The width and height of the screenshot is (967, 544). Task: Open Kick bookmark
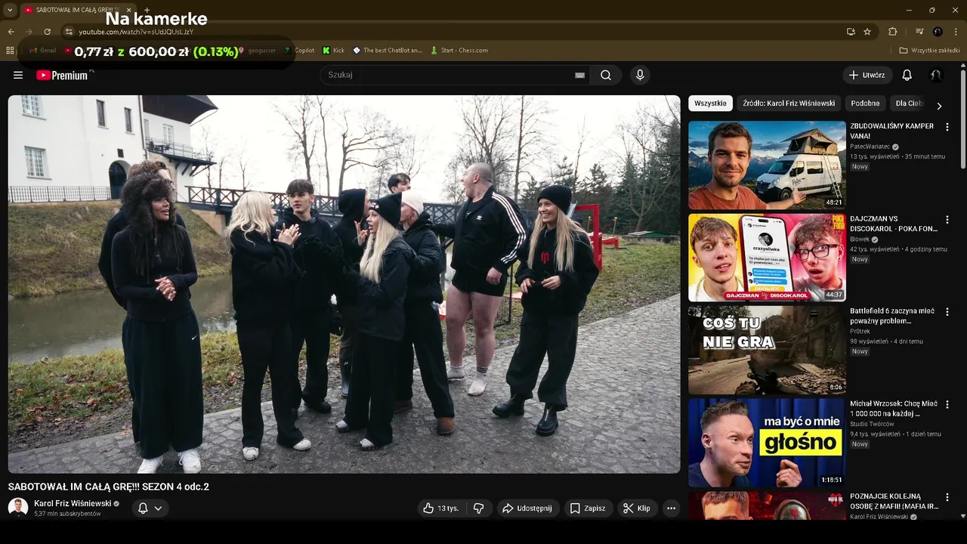(333, 51)
